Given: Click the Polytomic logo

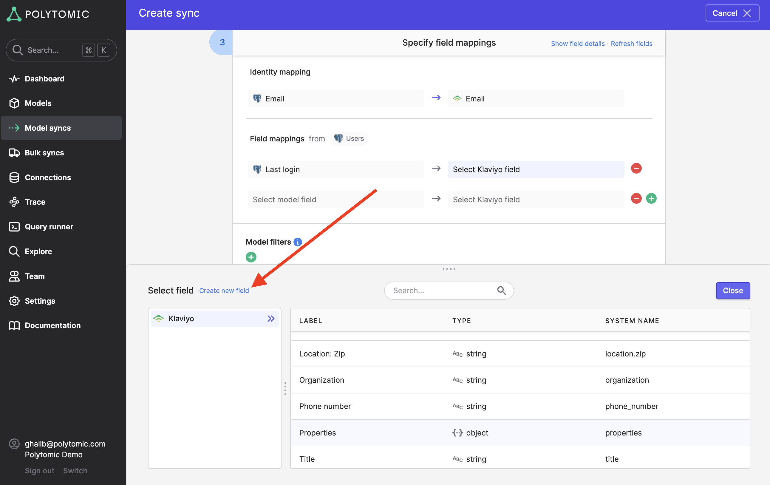Looking at the screenshot, I should 48,14.
